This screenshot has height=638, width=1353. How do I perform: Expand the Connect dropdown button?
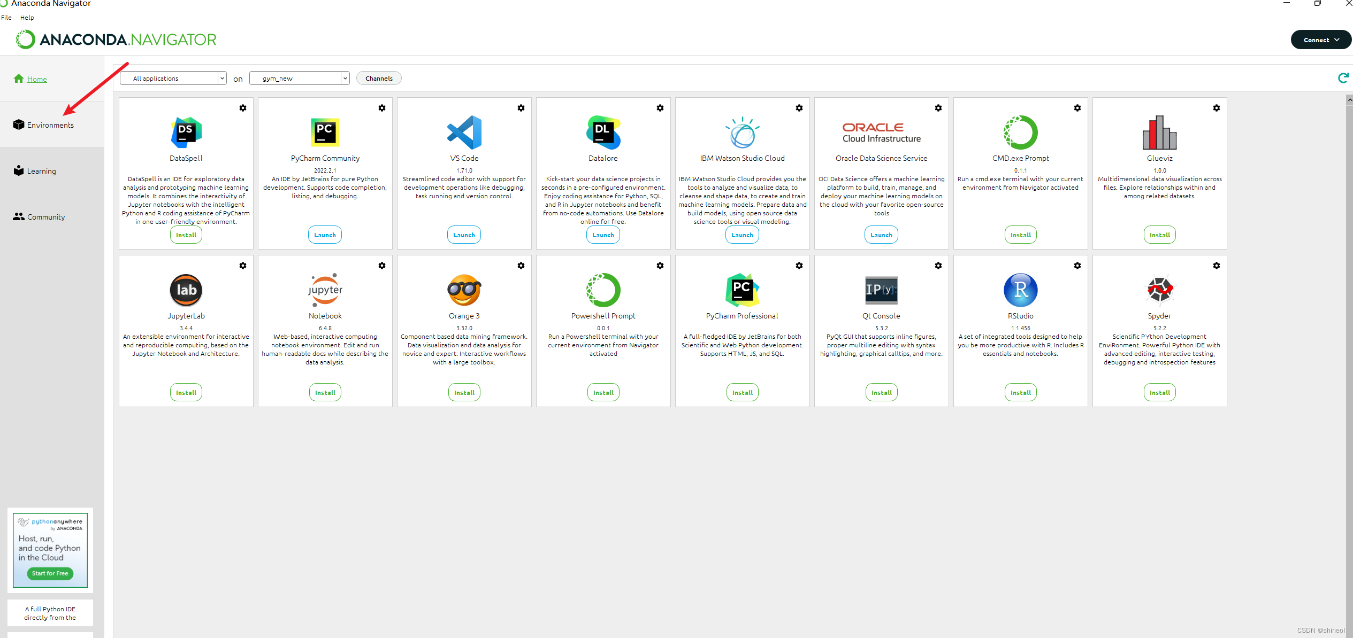coord(1320,40)
